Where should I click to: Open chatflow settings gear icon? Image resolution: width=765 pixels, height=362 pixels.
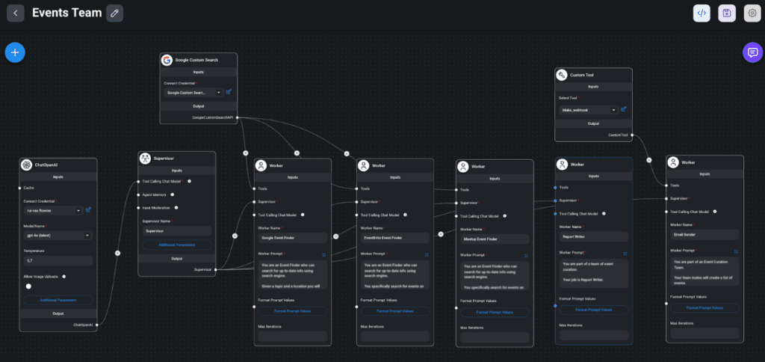752,13
